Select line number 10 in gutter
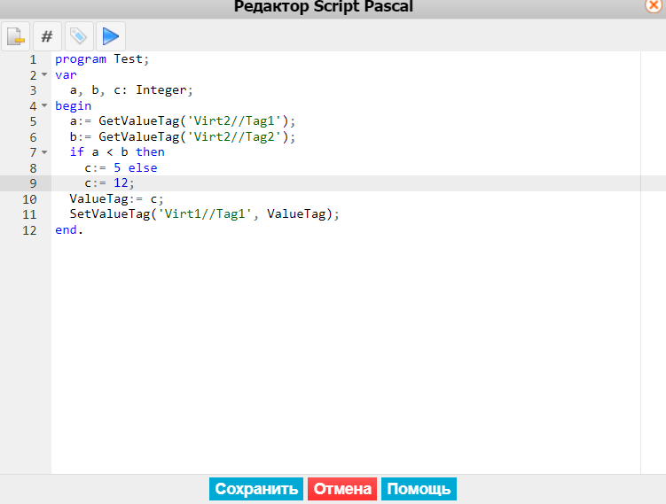Image resolution: width=666 pixels, height=504 pixels. [29, 199]
